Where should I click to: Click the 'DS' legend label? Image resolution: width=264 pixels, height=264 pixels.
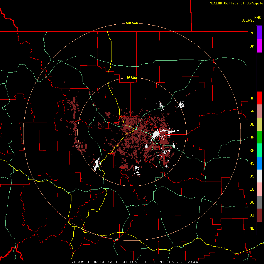tap(252, 176)
